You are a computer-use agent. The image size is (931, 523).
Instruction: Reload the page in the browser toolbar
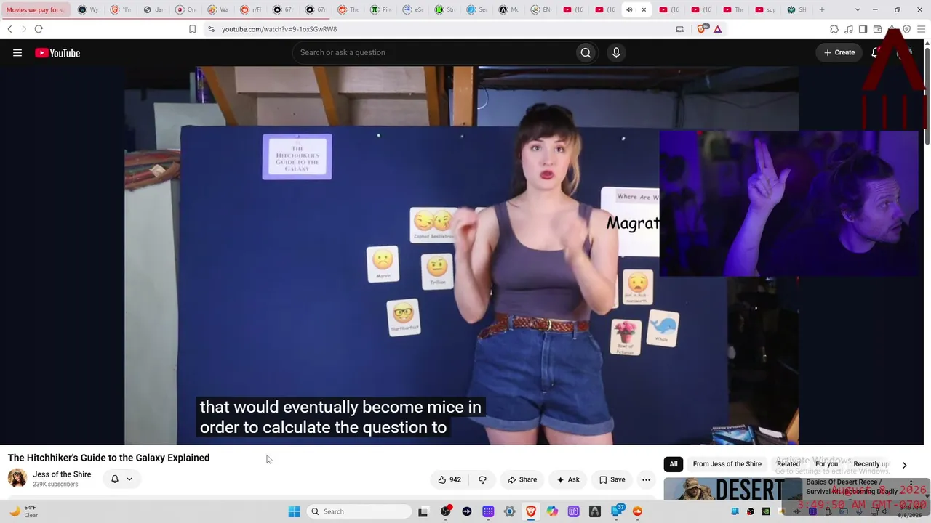coord(39,29)
